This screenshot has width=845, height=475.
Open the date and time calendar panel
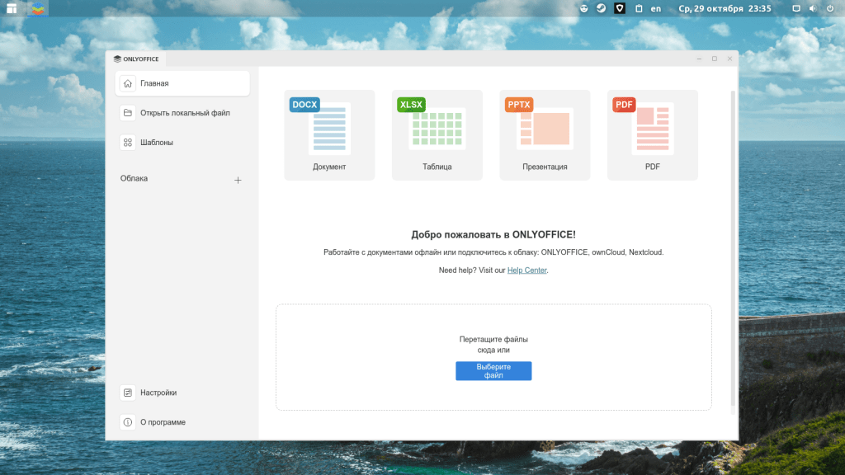point(725,8)
